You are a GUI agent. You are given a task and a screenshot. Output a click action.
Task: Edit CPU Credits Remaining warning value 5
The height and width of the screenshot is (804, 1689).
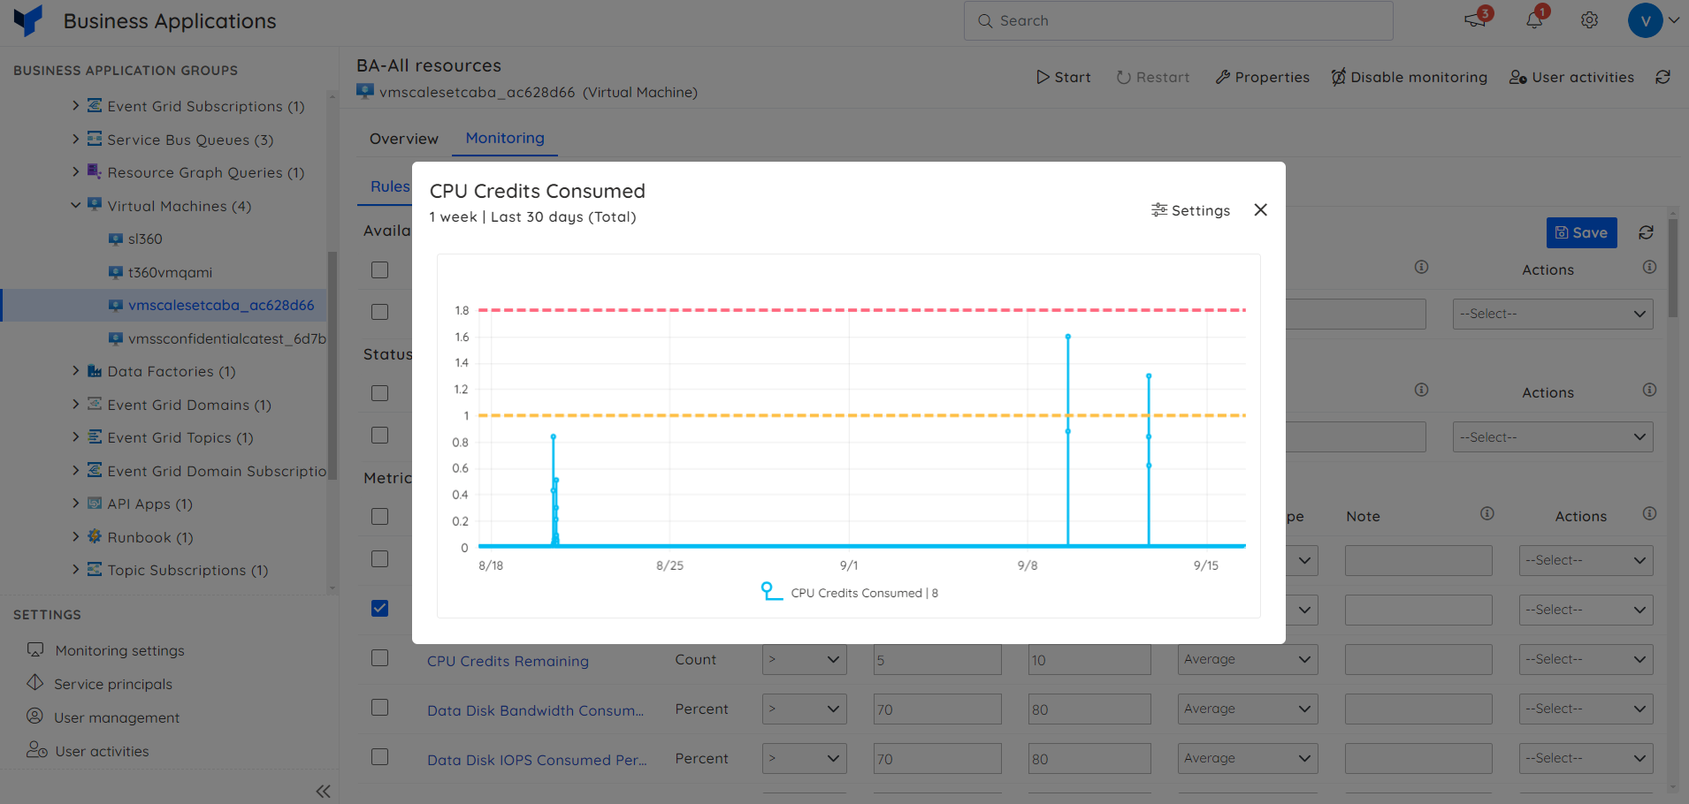(937, 660)
